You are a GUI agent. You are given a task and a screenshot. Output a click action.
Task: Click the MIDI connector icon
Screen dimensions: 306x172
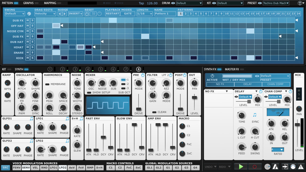(x=293, y=167)
